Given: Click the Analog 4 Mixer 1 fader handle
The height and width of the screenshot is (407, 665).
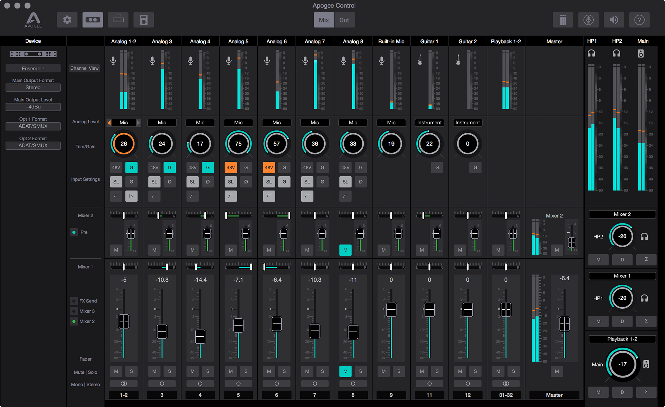Looking at the screenshot, I should 200,336.
